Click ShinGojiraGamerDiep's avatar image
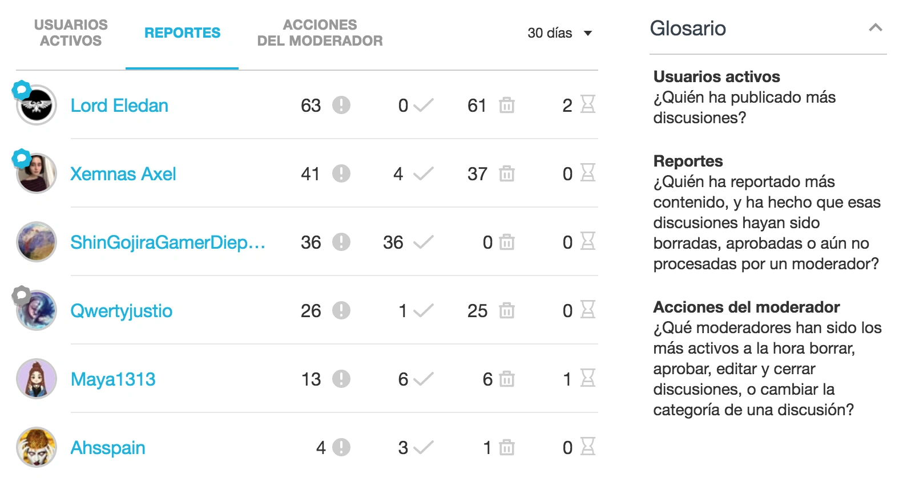Viewport: 903px width, 478px height. coord(37,242)
